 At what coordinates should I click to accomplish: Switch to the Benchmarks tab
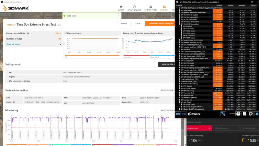(x=134, y=8)
